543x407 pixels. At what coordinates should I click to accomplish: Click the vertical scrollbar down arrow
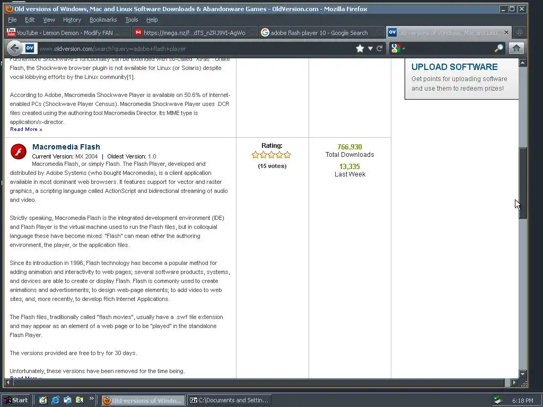522,374
